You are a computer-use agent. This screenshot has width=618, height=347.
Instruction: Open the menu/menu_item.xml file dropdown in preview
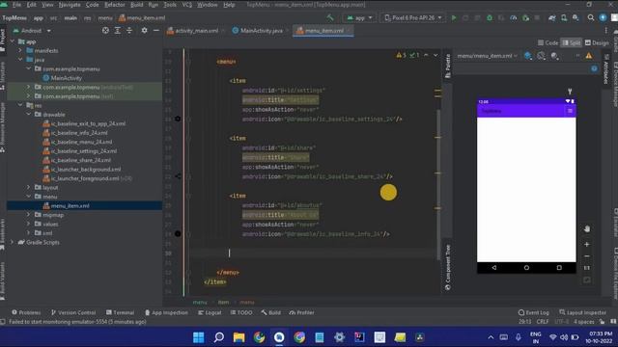tap(487, 56)
